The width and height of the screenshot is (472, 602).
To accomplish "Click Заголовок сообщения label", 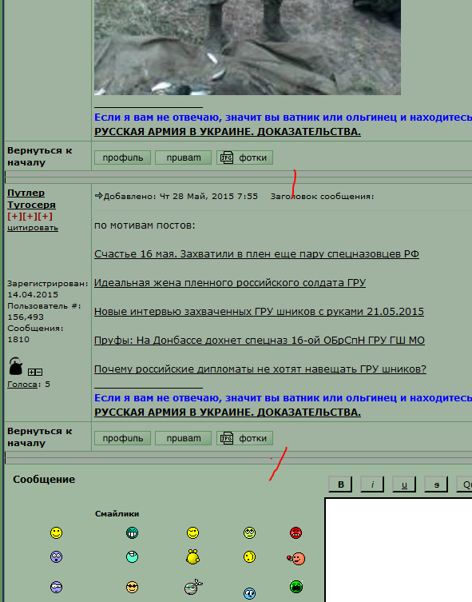I will click(x=322, y=196).
